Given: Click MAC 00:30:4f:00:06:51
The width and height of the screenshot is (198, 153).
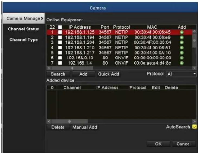Looking at the screenshot, I should point(152,48).
